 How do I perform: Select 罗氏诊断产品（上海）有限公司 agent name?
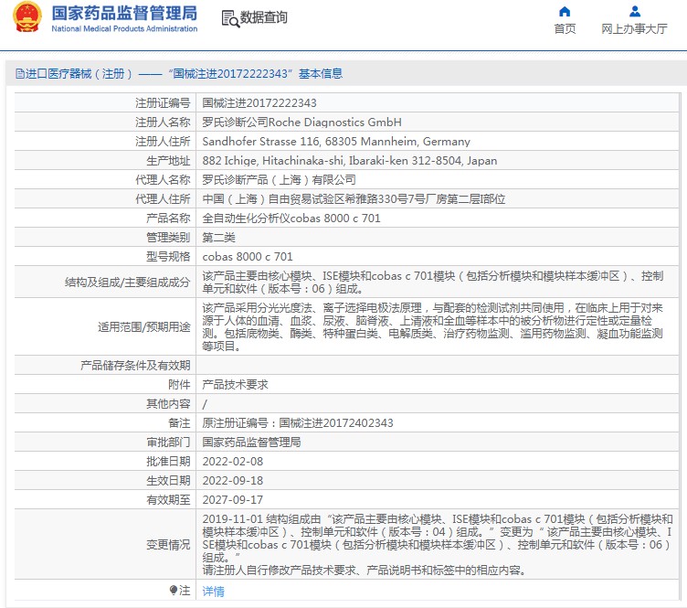279,180
